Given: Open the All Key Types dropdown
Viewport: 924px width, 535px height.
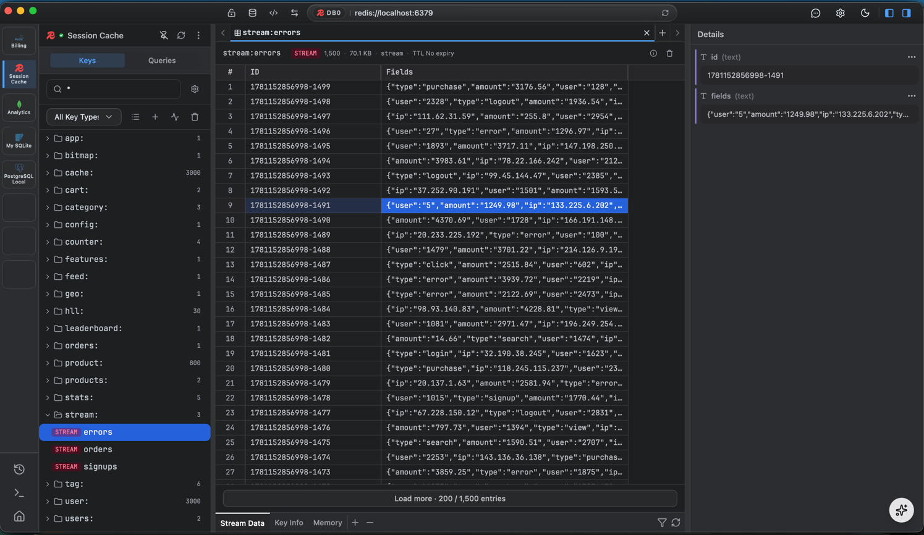Looking at the screenshot, I should coord(83,117).
